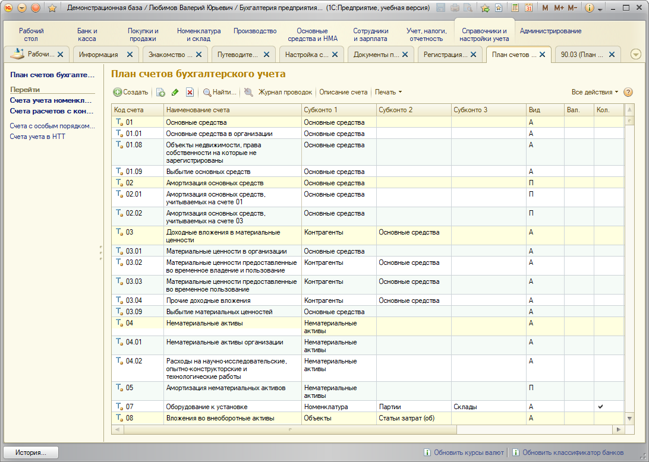Close the План счетов tab
649x462 pixels.
[542, 54]
